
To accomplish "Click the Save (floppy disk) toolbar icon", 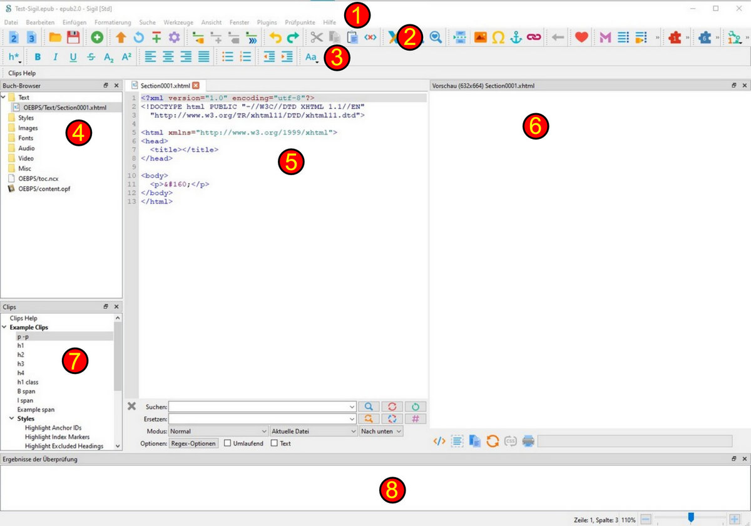I will (x=73, y=38).
